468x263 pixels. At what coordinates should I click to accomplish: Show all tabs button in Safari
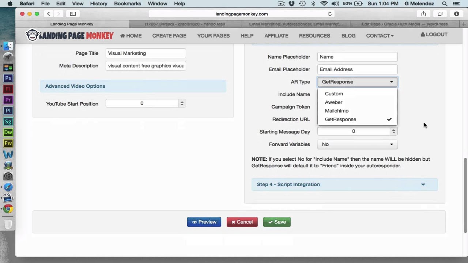pos(440,14)
